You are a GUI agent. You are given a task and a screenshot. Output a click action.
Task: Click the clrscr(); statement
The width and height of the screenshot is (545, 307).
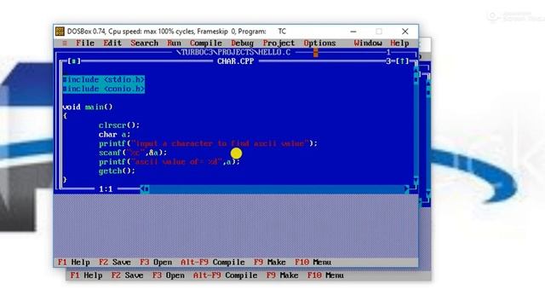click(x=119, y=125)
